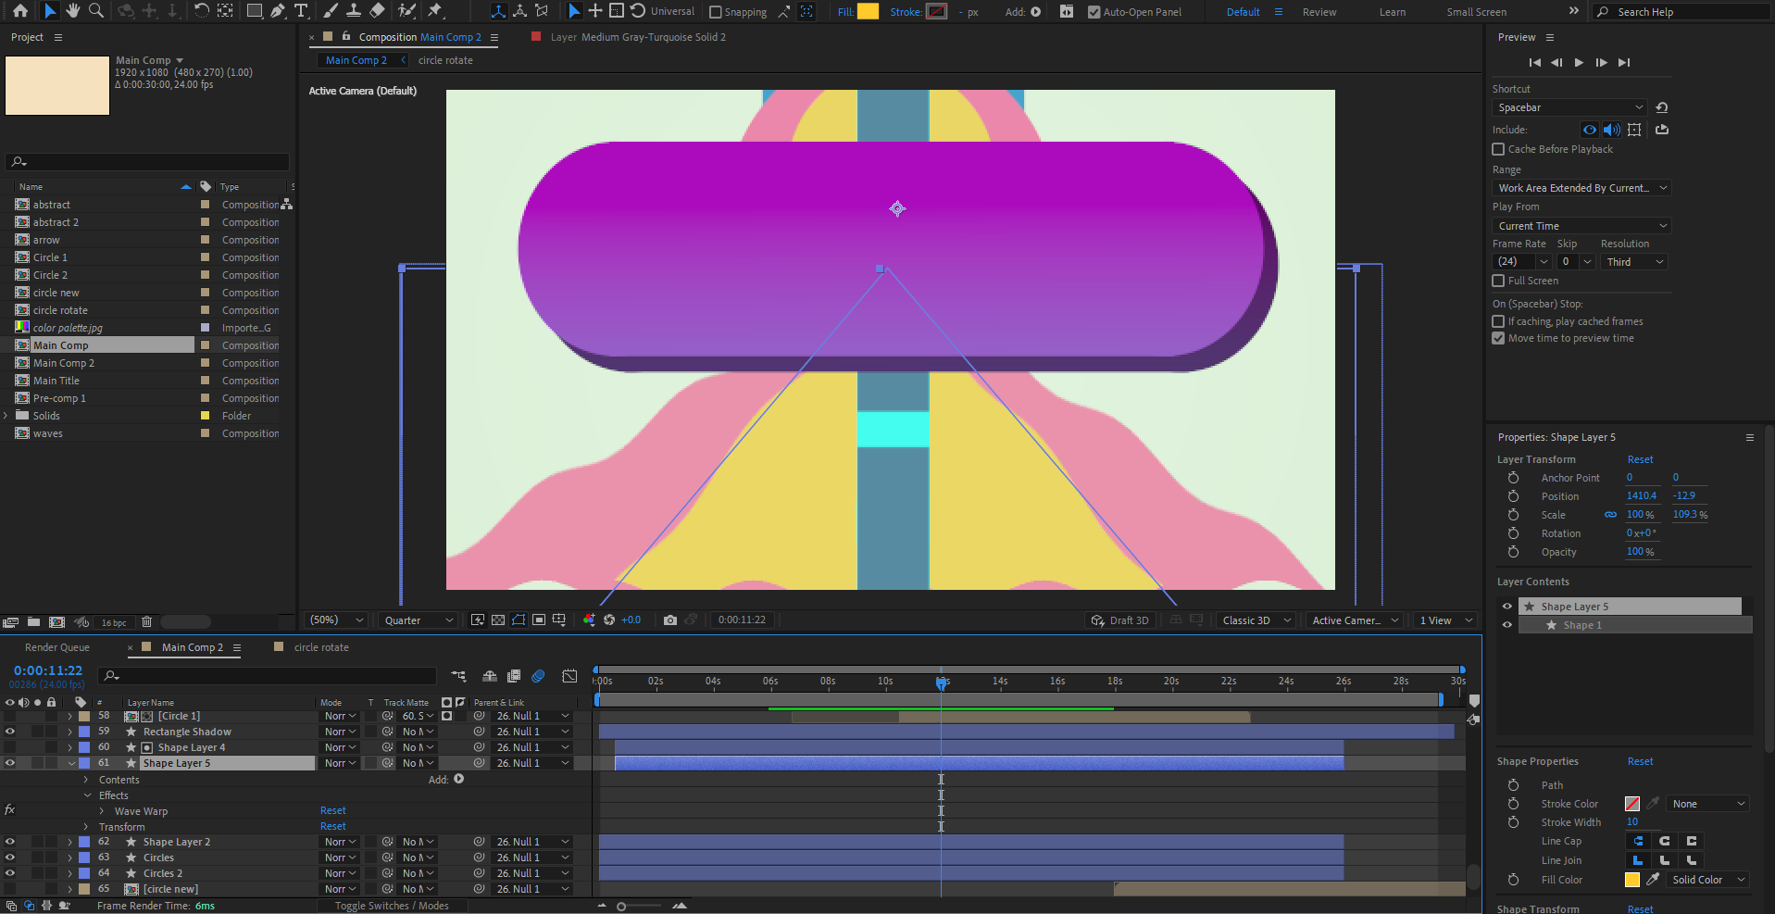1775x914 pixels.
Task: Switch to circle rotate timeline tab
Action: (320, 647)
